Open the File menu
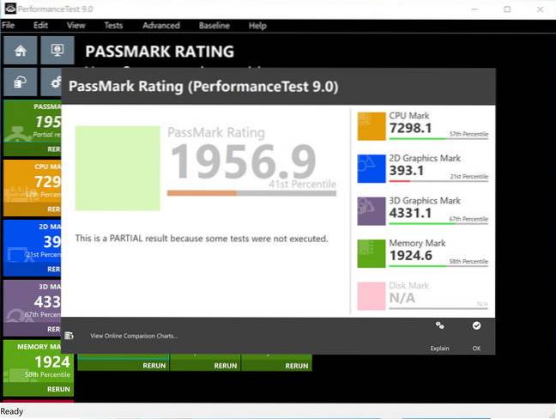The width and height of the screenshot is (556, 419). tap(9, 26)
